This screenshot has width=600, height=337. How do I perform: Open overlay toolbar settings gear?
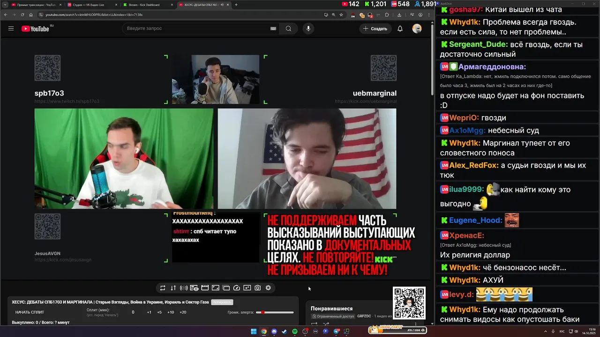[x=268, y=288]
